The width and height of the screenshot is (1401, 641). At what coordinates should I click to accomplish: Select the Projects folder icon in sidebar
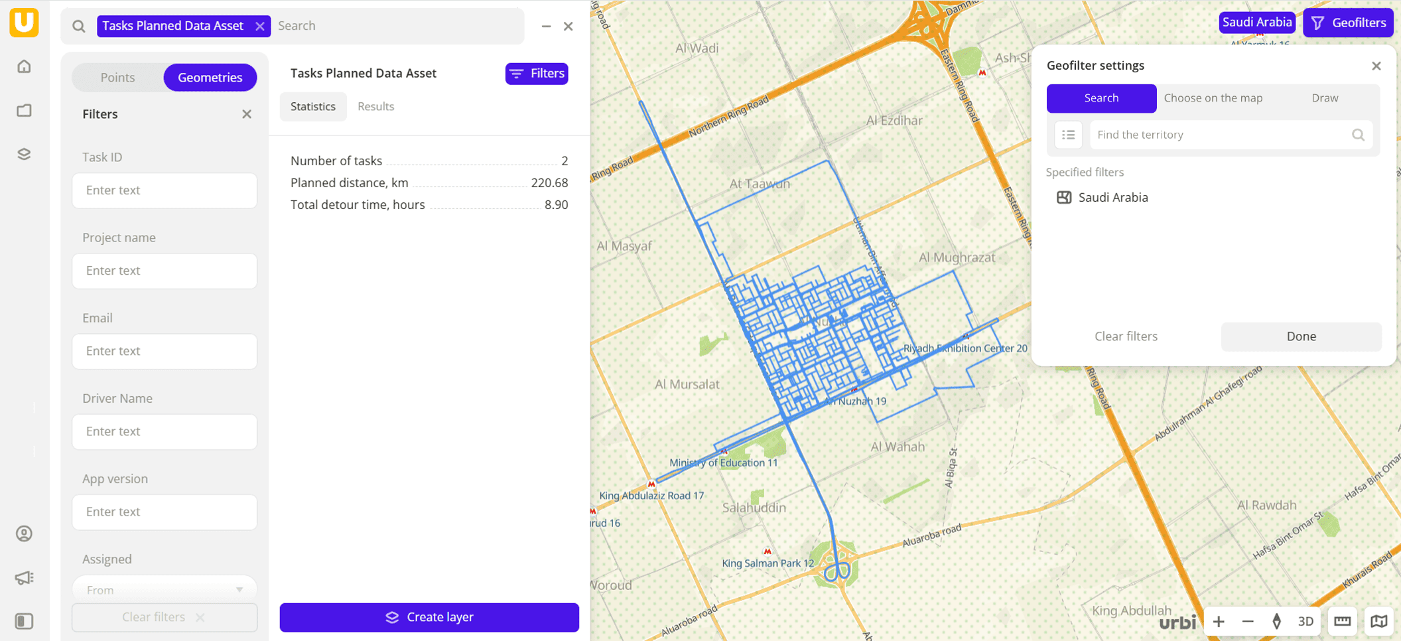[24, 110]
